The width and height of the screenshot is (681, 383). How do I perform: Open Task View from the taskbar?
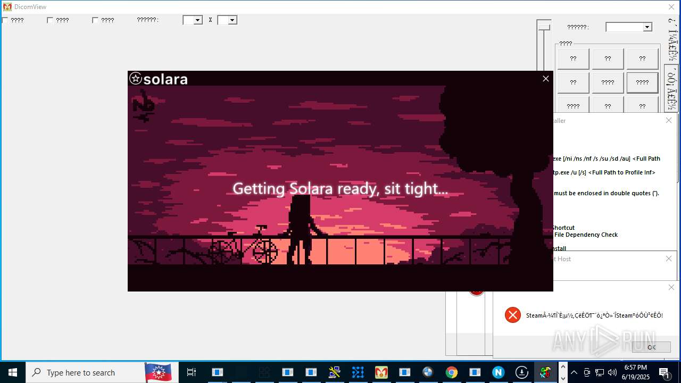coord(192,372)
